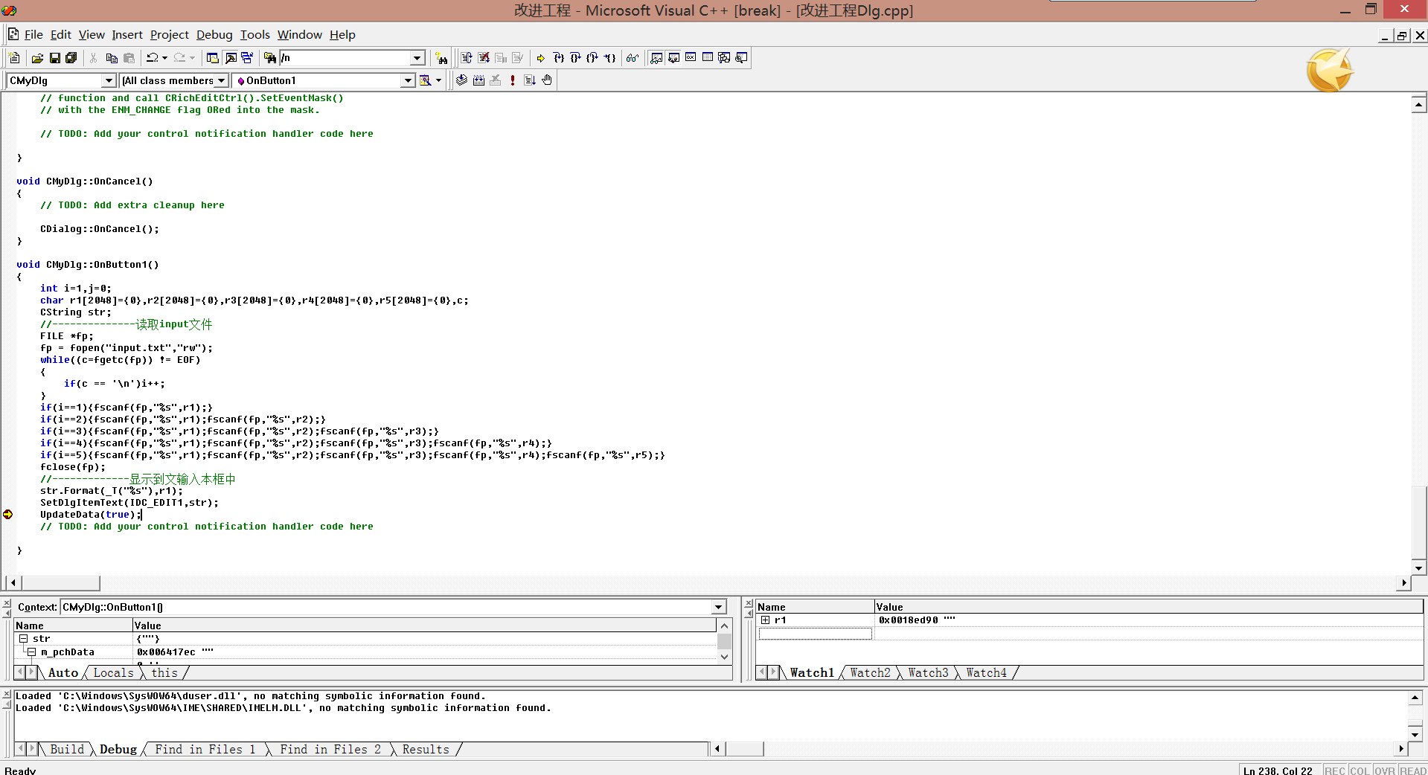Click the Run to Cursor icon
Viewport: 1428px width, 775px height.
pyautogui.click(x=609, y=58)
